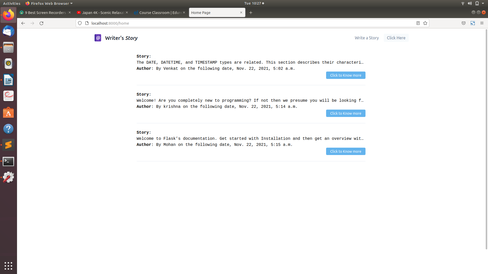The image size is (488, 274).
Task: Go back using the back arrow
Action: (x=23, y=23)
